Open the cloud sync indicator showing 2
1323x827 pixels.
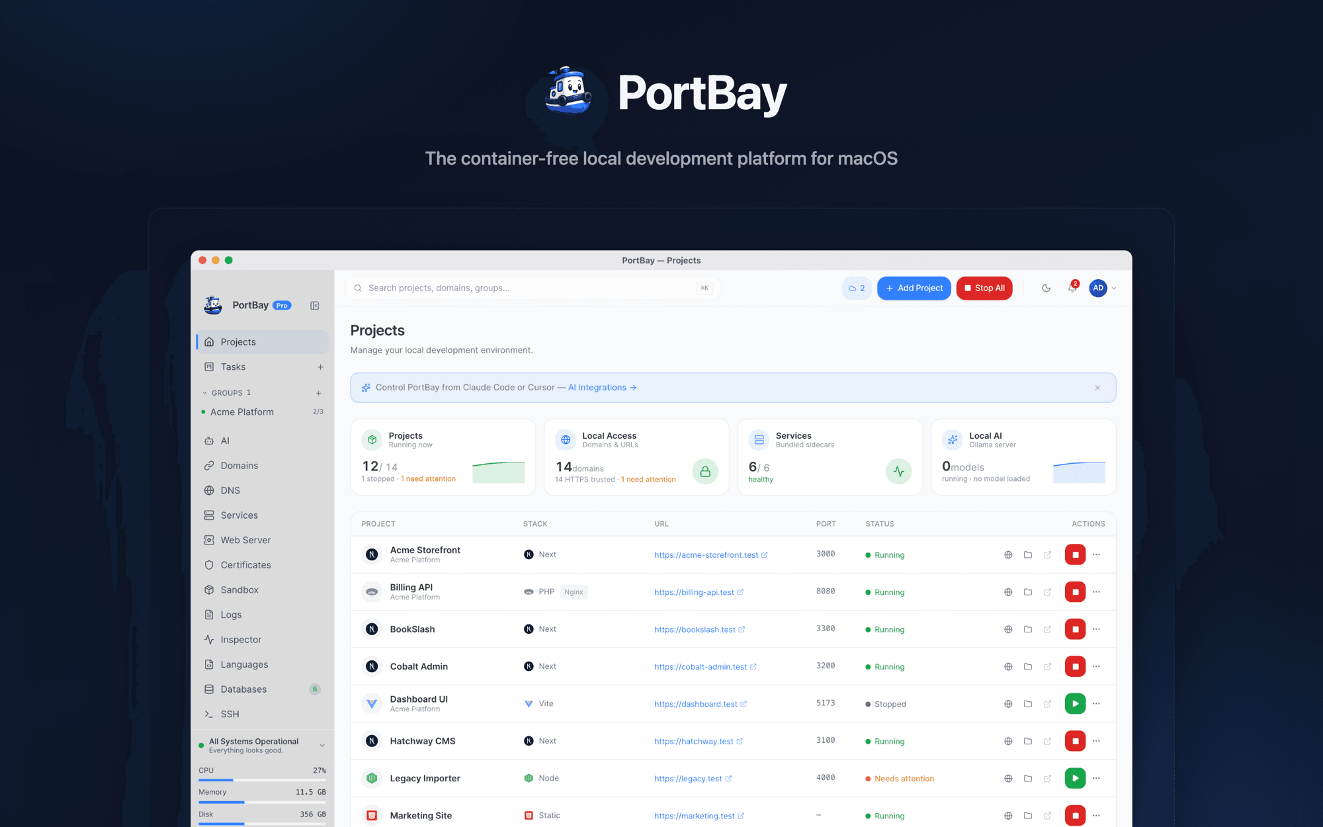857,288
